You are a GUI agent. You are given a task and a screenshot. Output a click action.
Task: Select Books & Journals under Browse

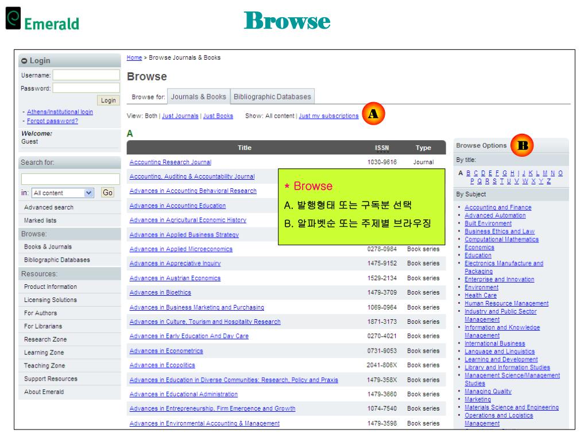pyautogui.click(x=48, y=247)
